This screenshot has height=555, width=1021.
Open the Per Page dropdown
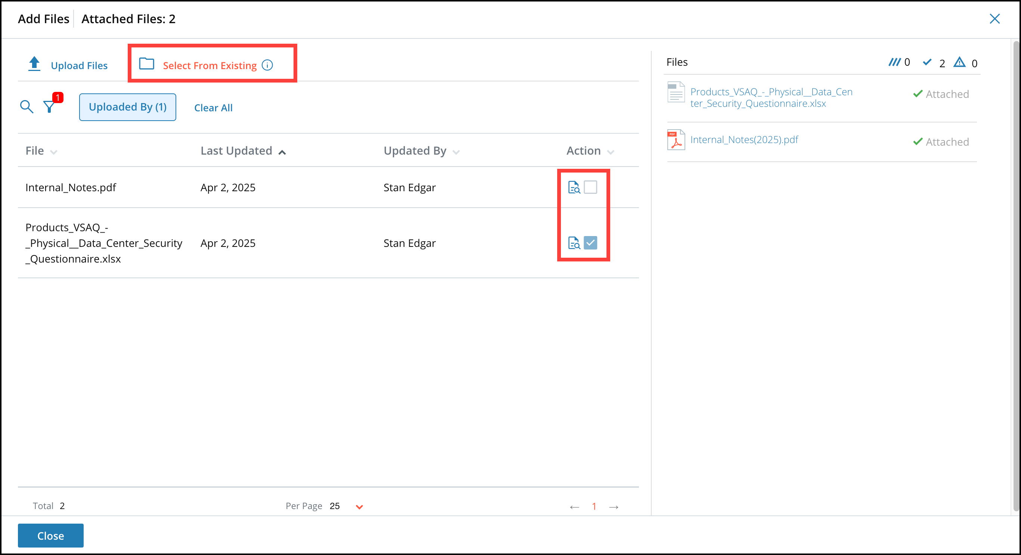359,506
